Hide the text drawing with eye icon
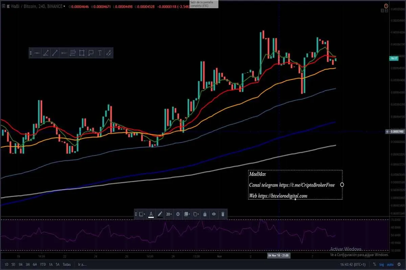 click(214, 214)
